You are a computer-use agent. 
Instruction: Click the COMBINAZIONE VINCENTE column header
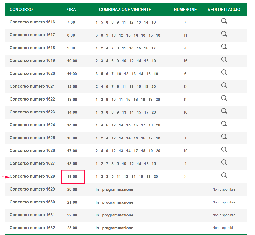(125, 10)
